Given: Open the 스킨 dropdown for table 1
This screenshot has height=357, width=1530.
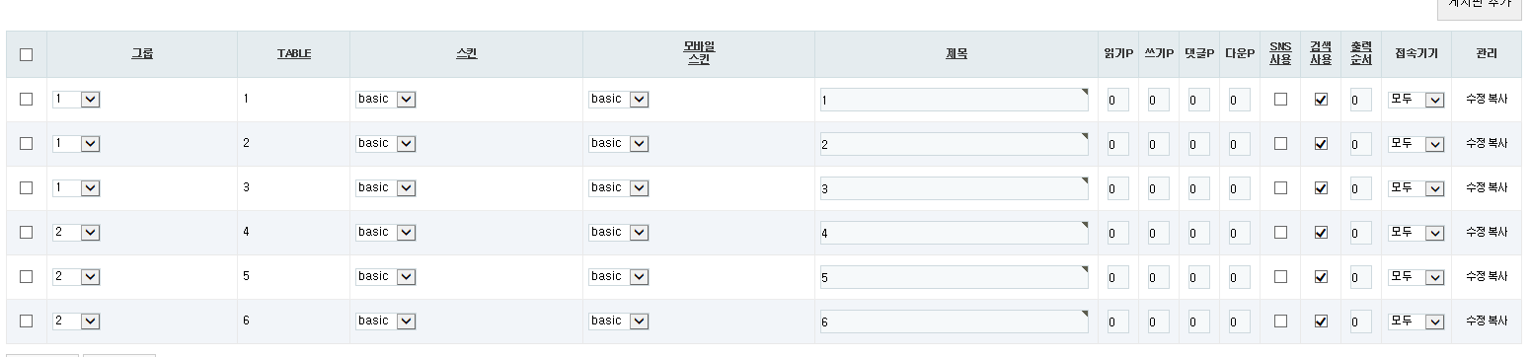Looking at the screenshot, I should 386,99.
